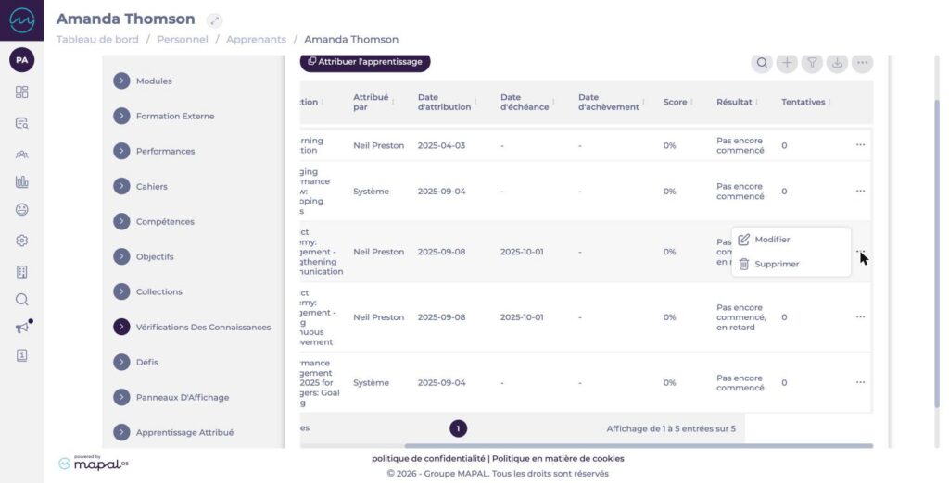
Task: Click the horizontal table scrollbar
Action: coord(639,446)
